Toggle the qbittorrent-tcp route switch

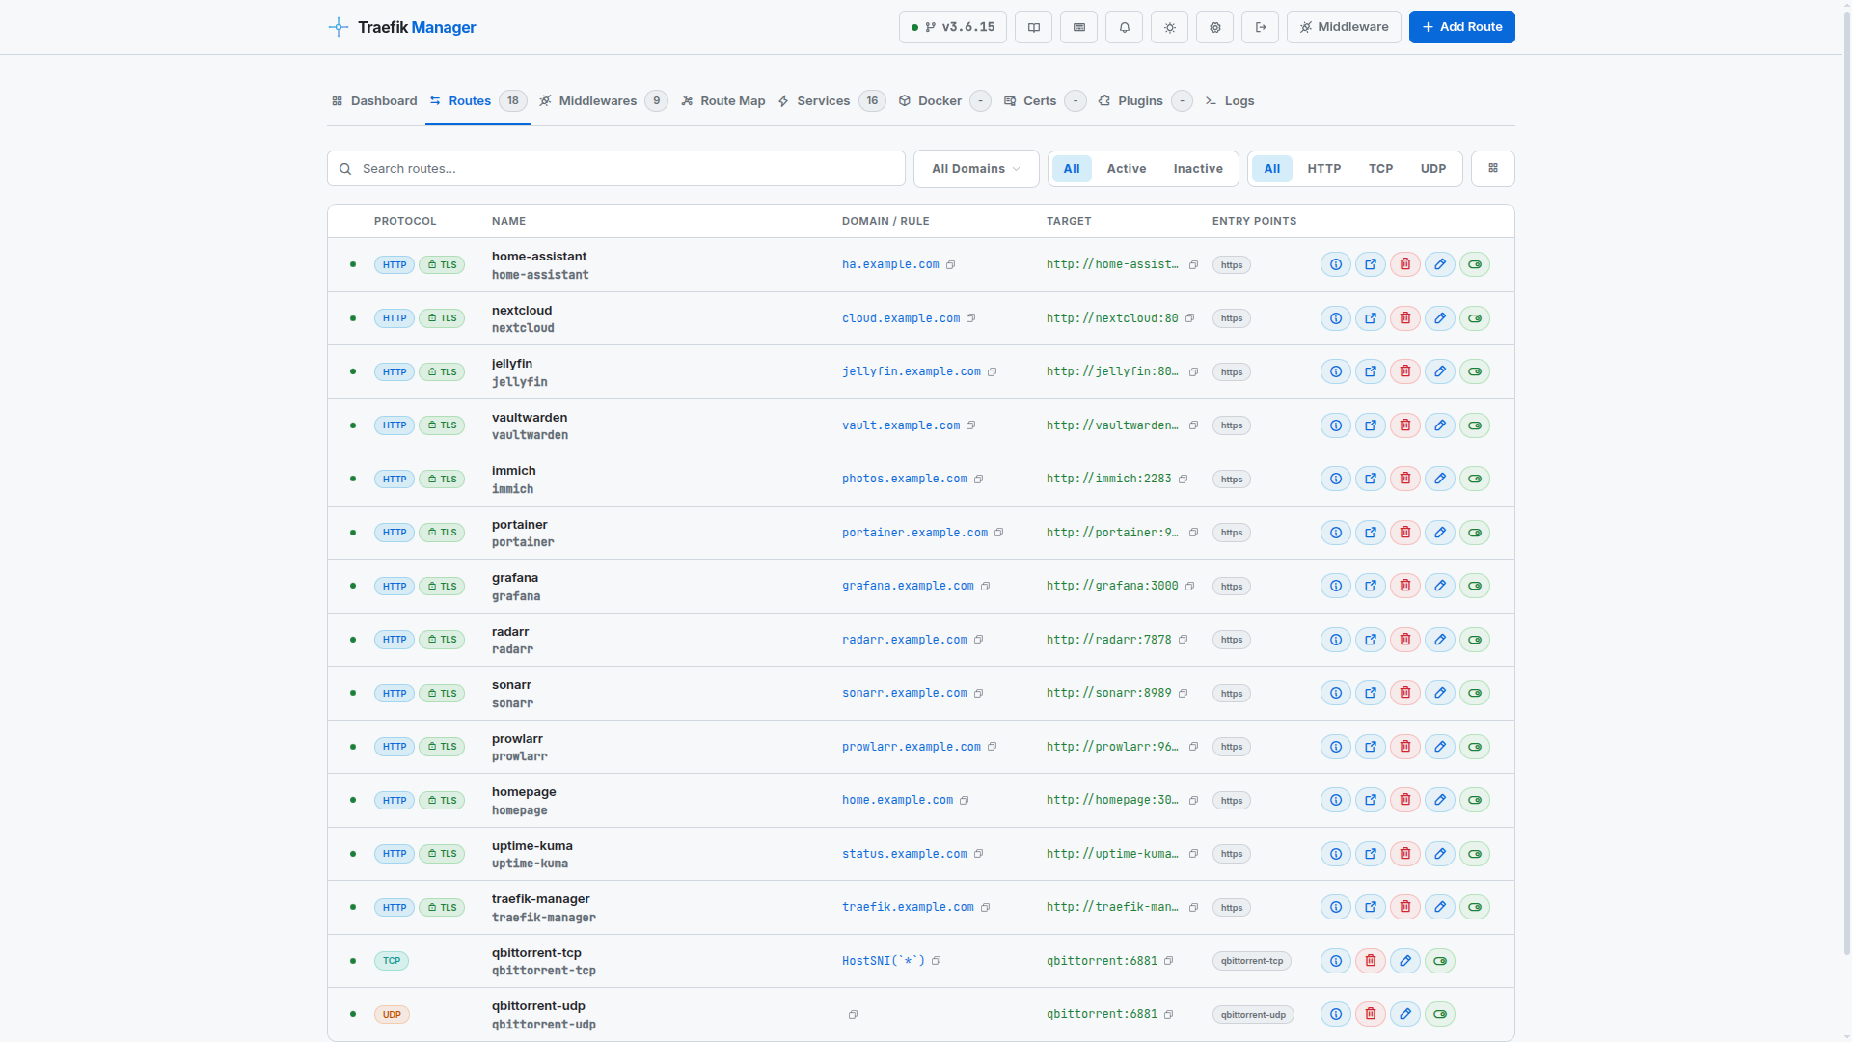coord(1440,961)
